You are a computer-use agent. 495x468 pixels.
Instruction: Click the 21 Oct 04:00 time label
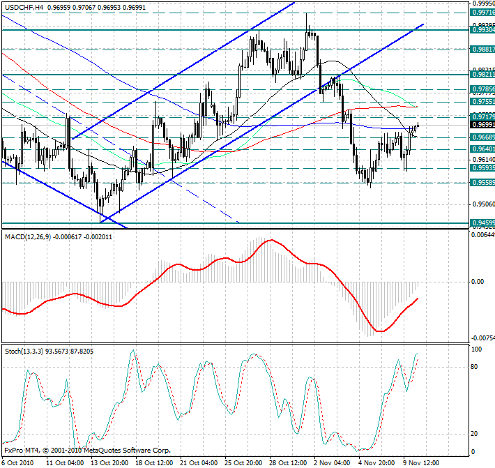(199, 463)
